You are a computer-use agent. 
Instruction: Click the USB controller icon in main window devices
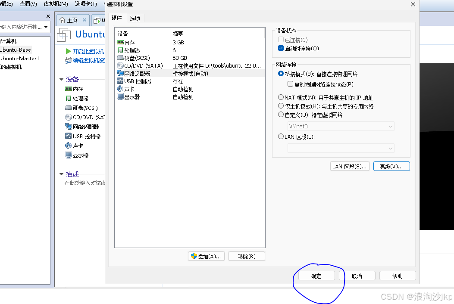tap(69, 136)
